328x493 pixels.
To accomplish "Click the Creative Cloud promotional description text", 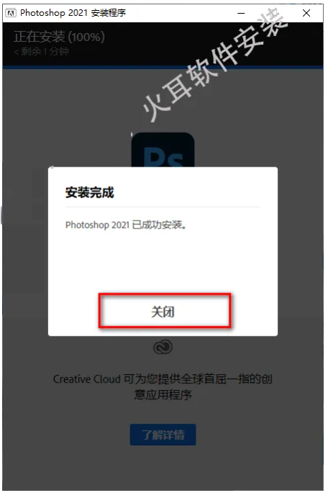I will pos(163,386).
